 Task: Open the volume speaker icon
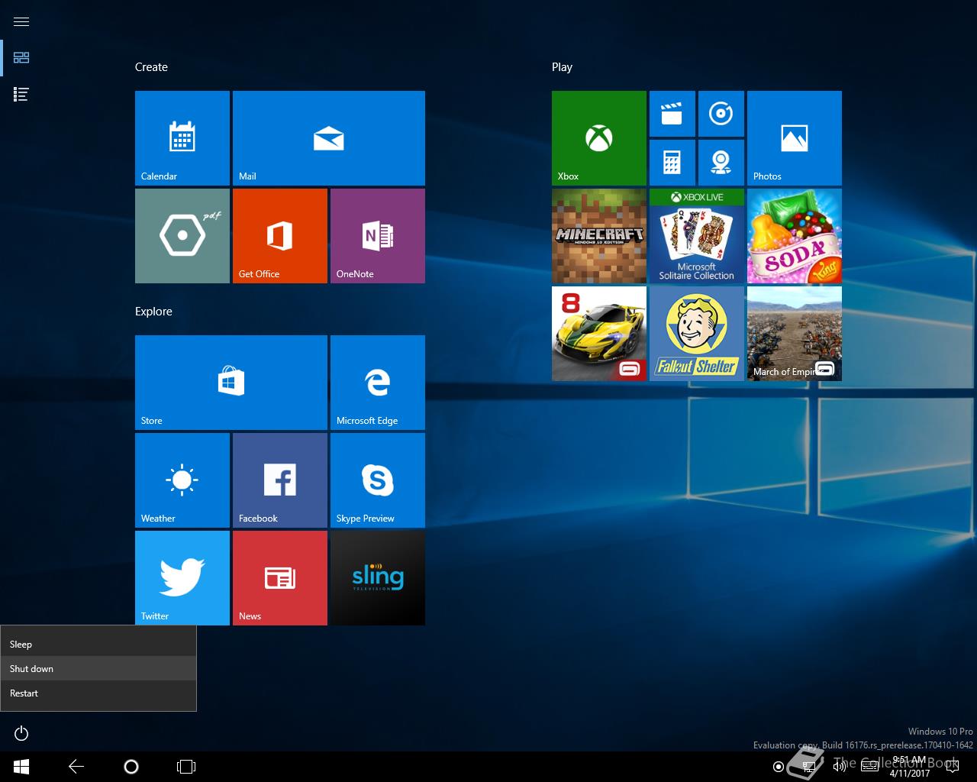[x=839, y=767]
